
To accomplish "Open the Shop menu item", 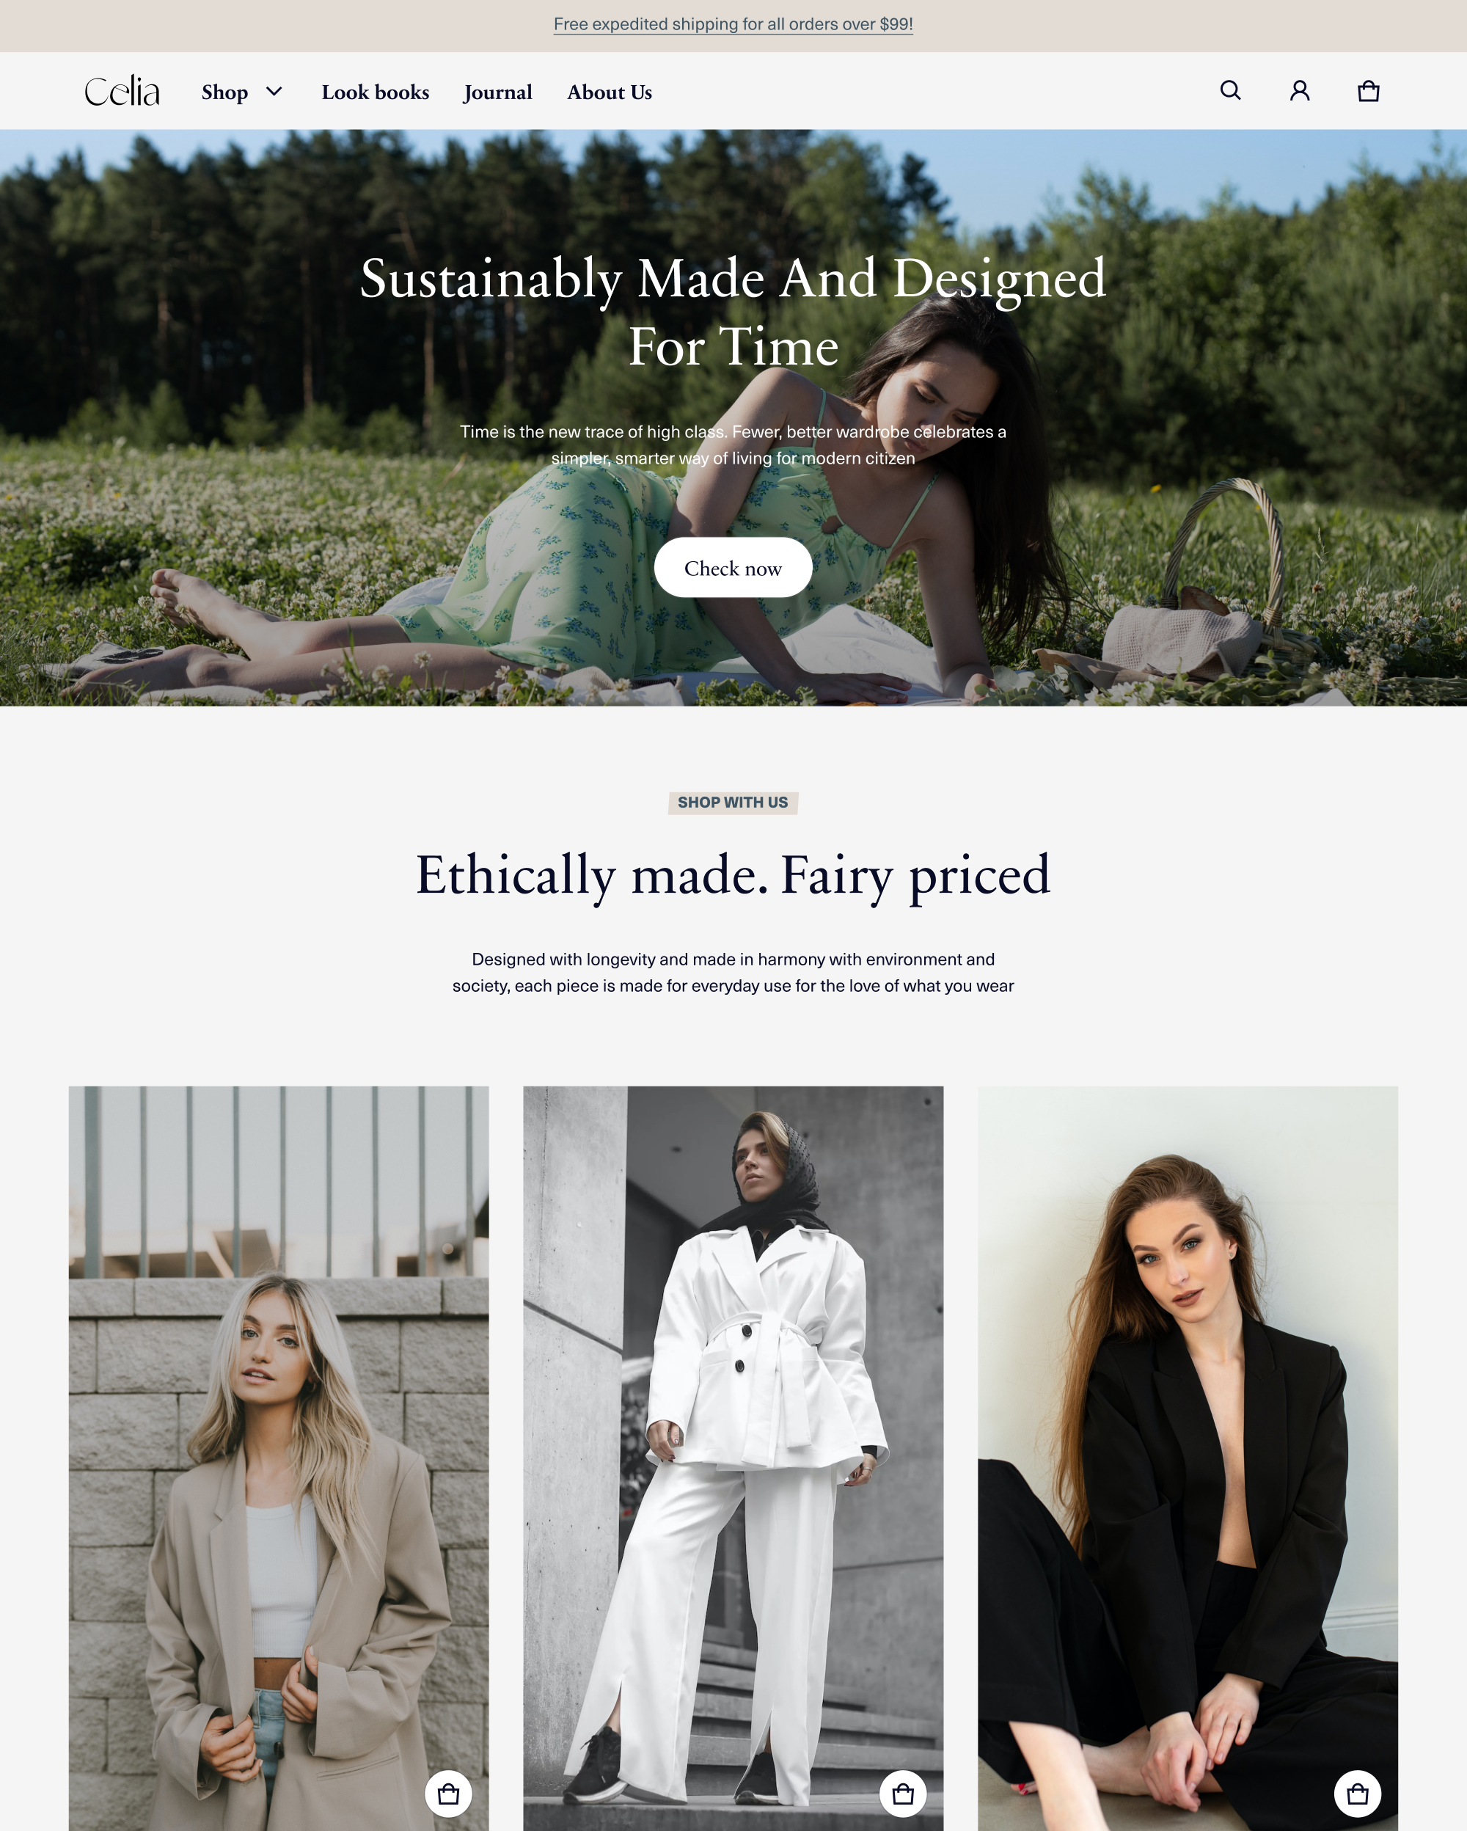I will point(225,92).
